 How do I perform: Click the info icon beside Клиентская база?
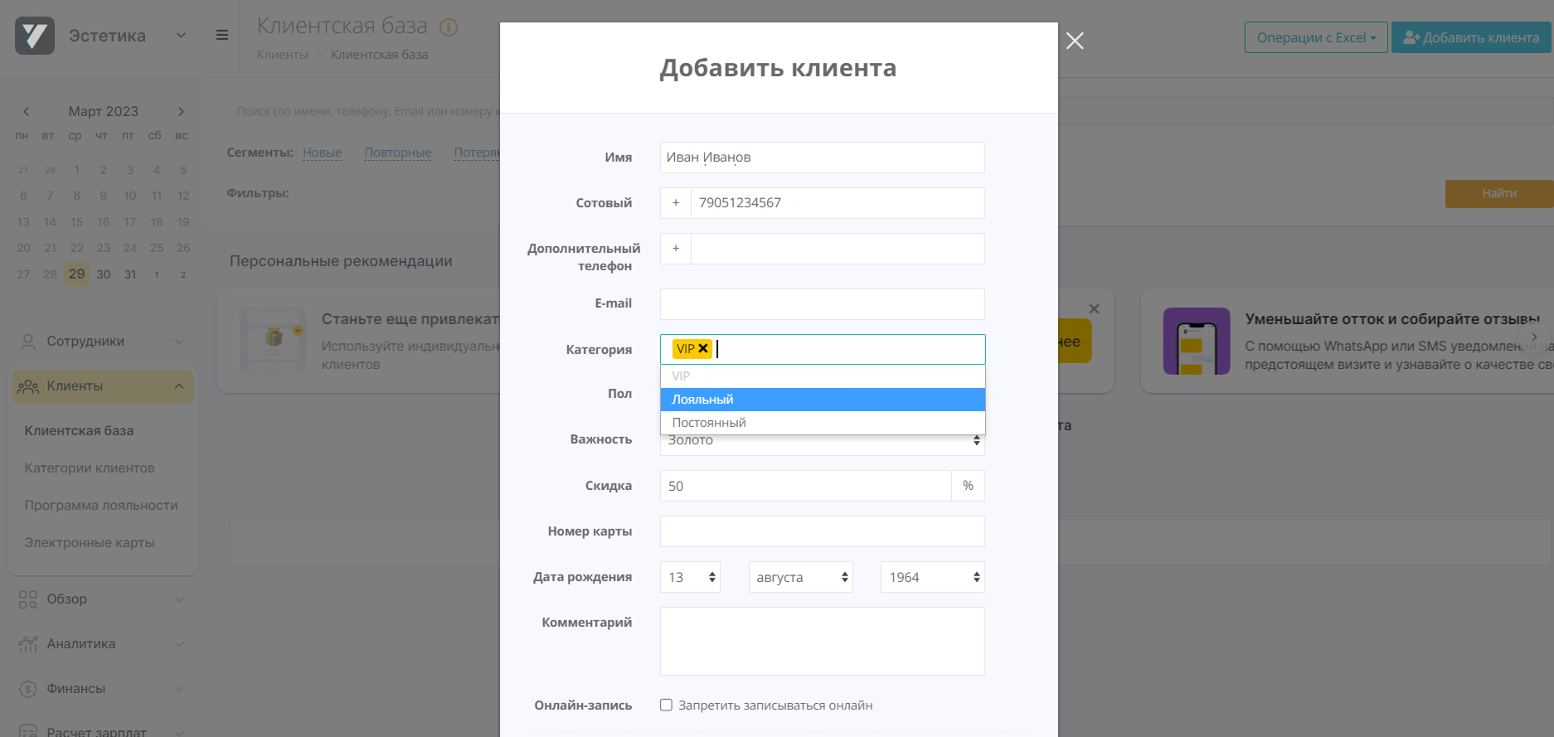[x=449, y=27]
